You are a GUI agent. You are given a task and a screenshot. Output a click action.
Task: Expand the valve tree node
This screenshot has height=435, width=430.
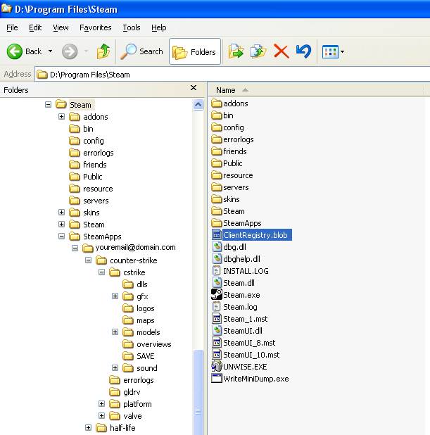[102, 415]
